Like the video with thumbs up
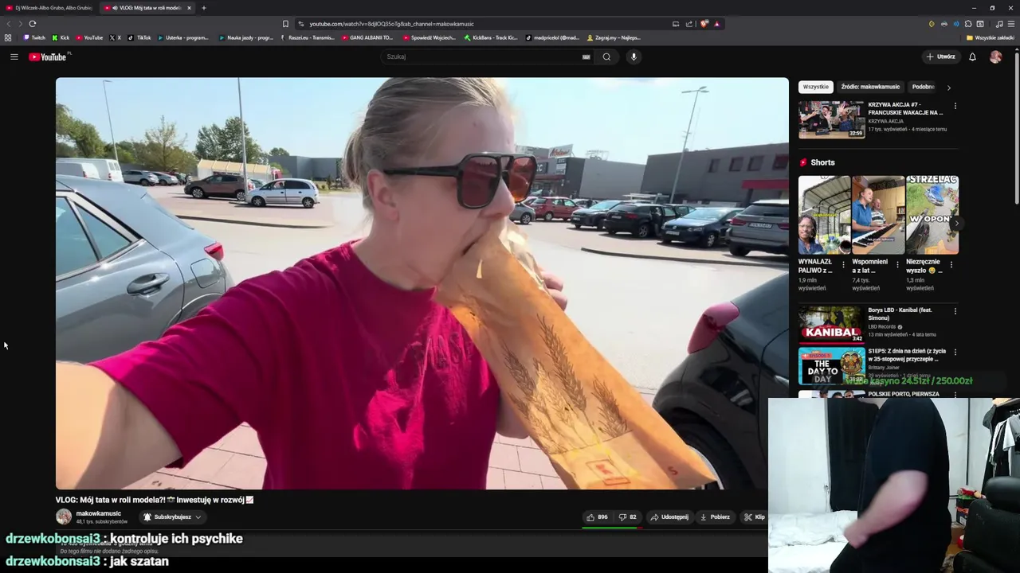Viewport: 1020px width, 573px height. 597,517
